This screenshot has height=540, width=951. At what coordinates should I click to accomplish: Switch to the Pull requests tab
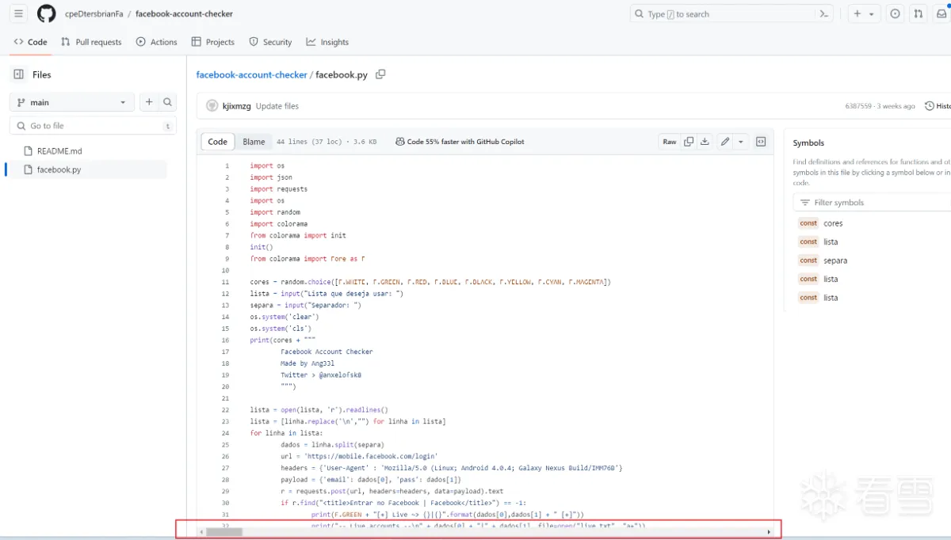91,42
